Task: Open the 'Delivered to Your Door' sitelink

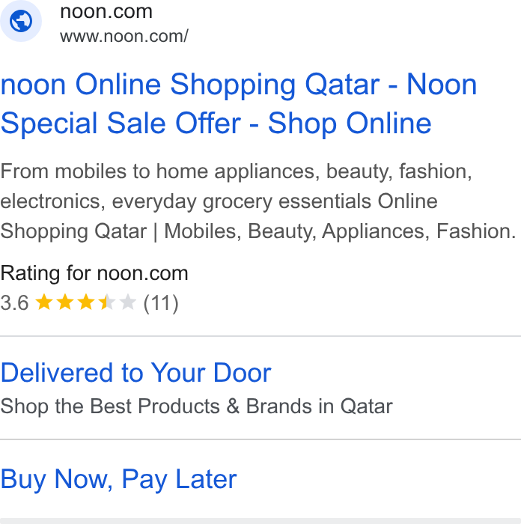Action: (x=135, y=373)
